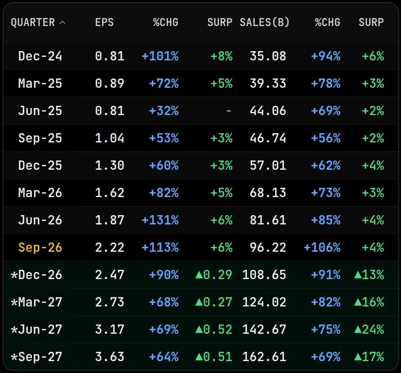Screen dimensions: 401x373
Task: Click the +8% EPS surprise cell
Action: coord(222,56)
